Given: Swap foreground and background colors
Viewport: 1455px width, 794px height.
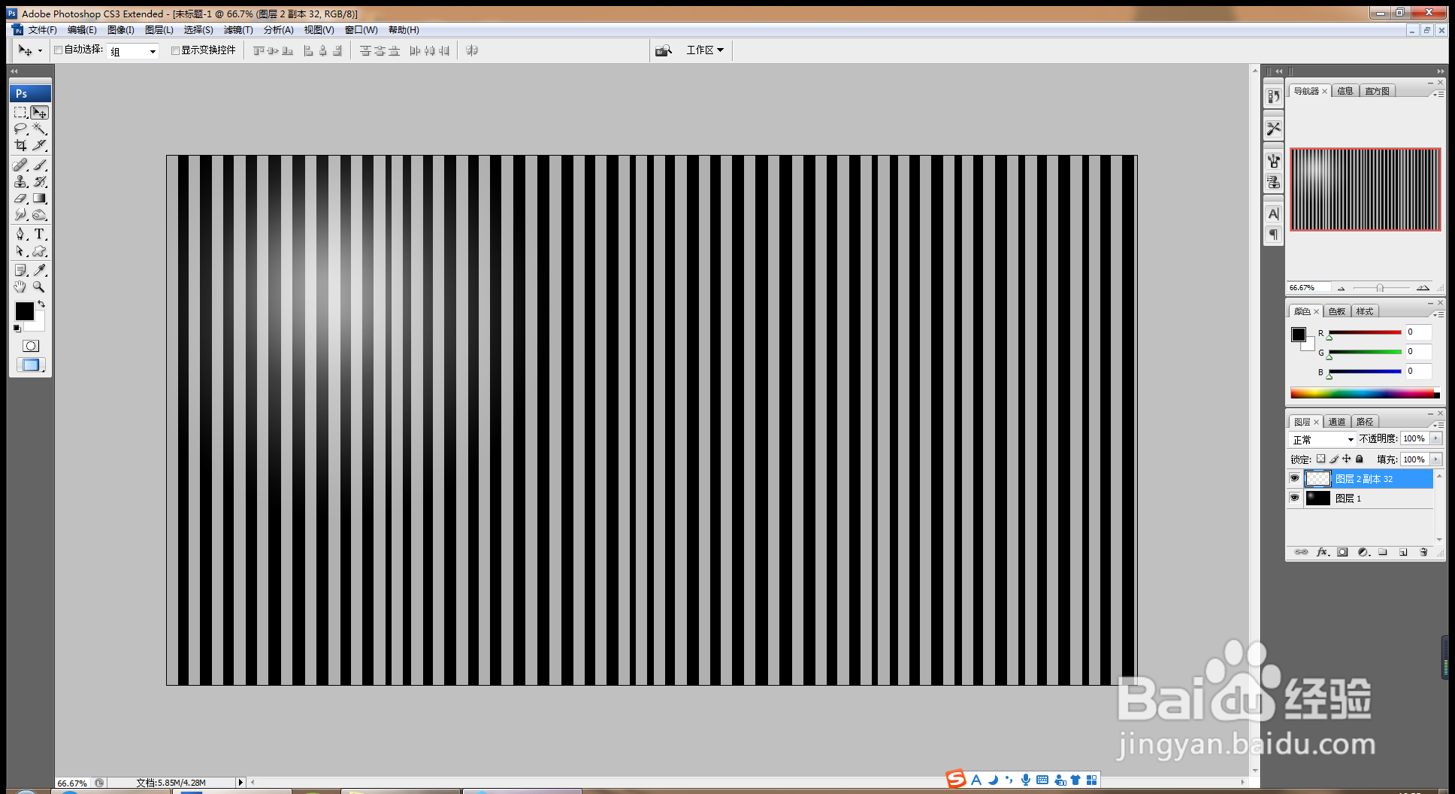Looking at the screenshot, I should (41, 305).
